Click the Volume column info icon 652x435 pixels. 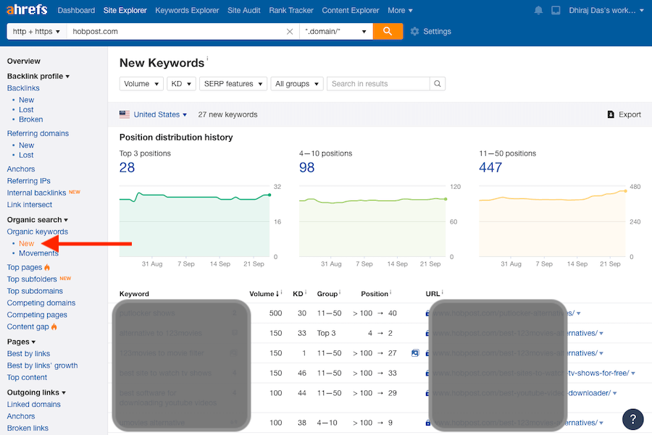coord(282,292)
